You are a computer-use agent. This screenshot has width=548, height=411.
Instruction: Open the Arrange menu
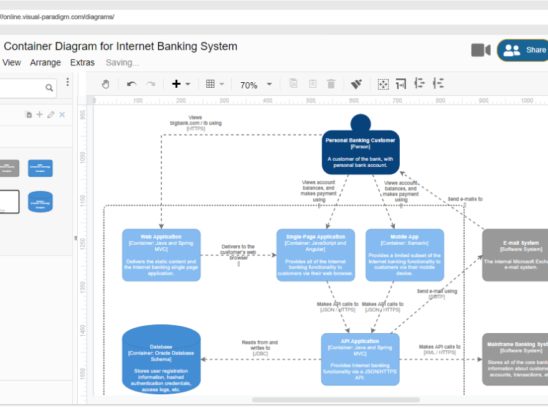(45, 62)
